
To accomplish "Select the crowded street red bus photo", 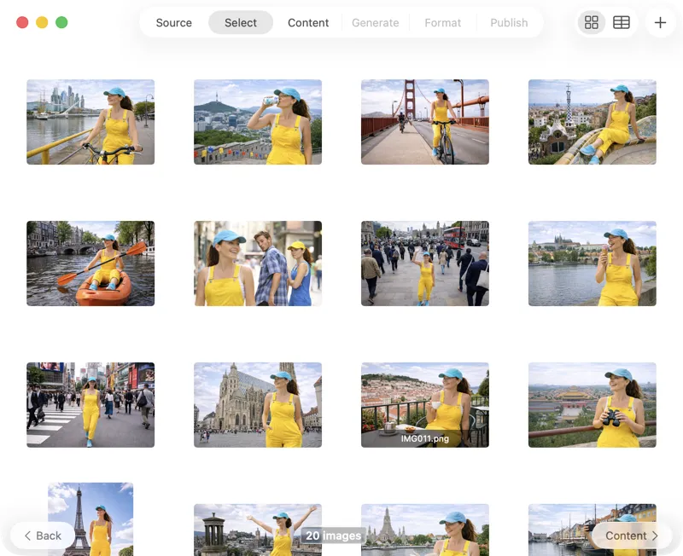I will (x=425, y=264).
